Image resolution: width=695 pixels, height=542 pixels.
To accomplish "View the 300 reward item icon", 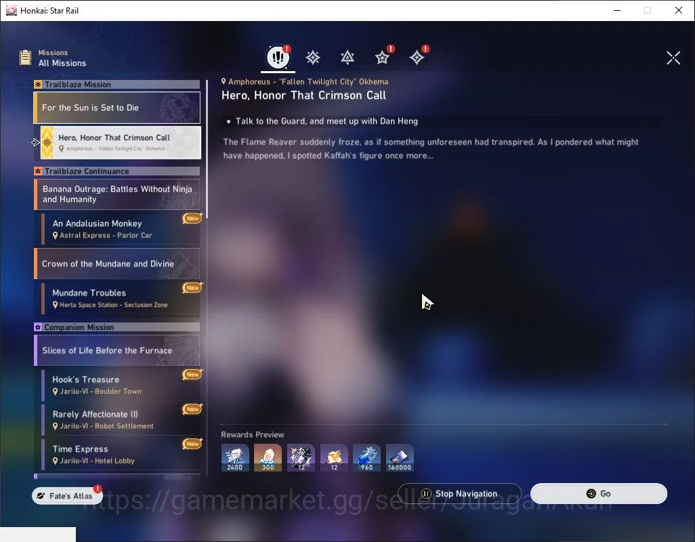I will point(268,458).
